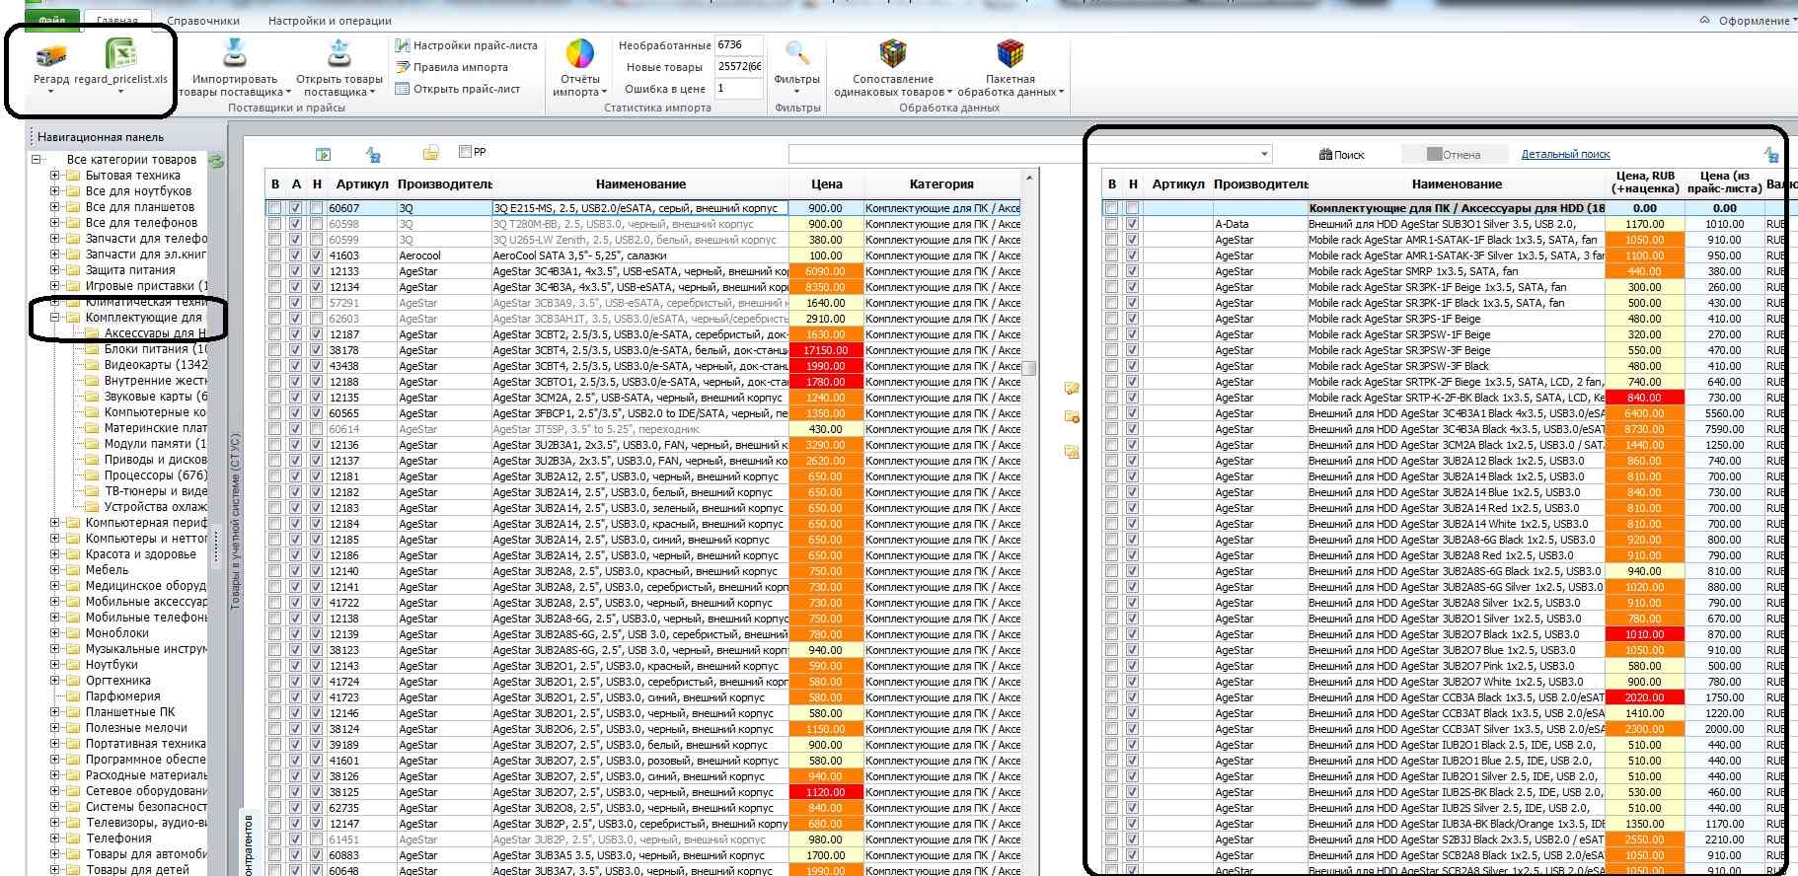Click the Видеокарты folder icon in tree
1798x876 pixels.
(x=92, y=365)
